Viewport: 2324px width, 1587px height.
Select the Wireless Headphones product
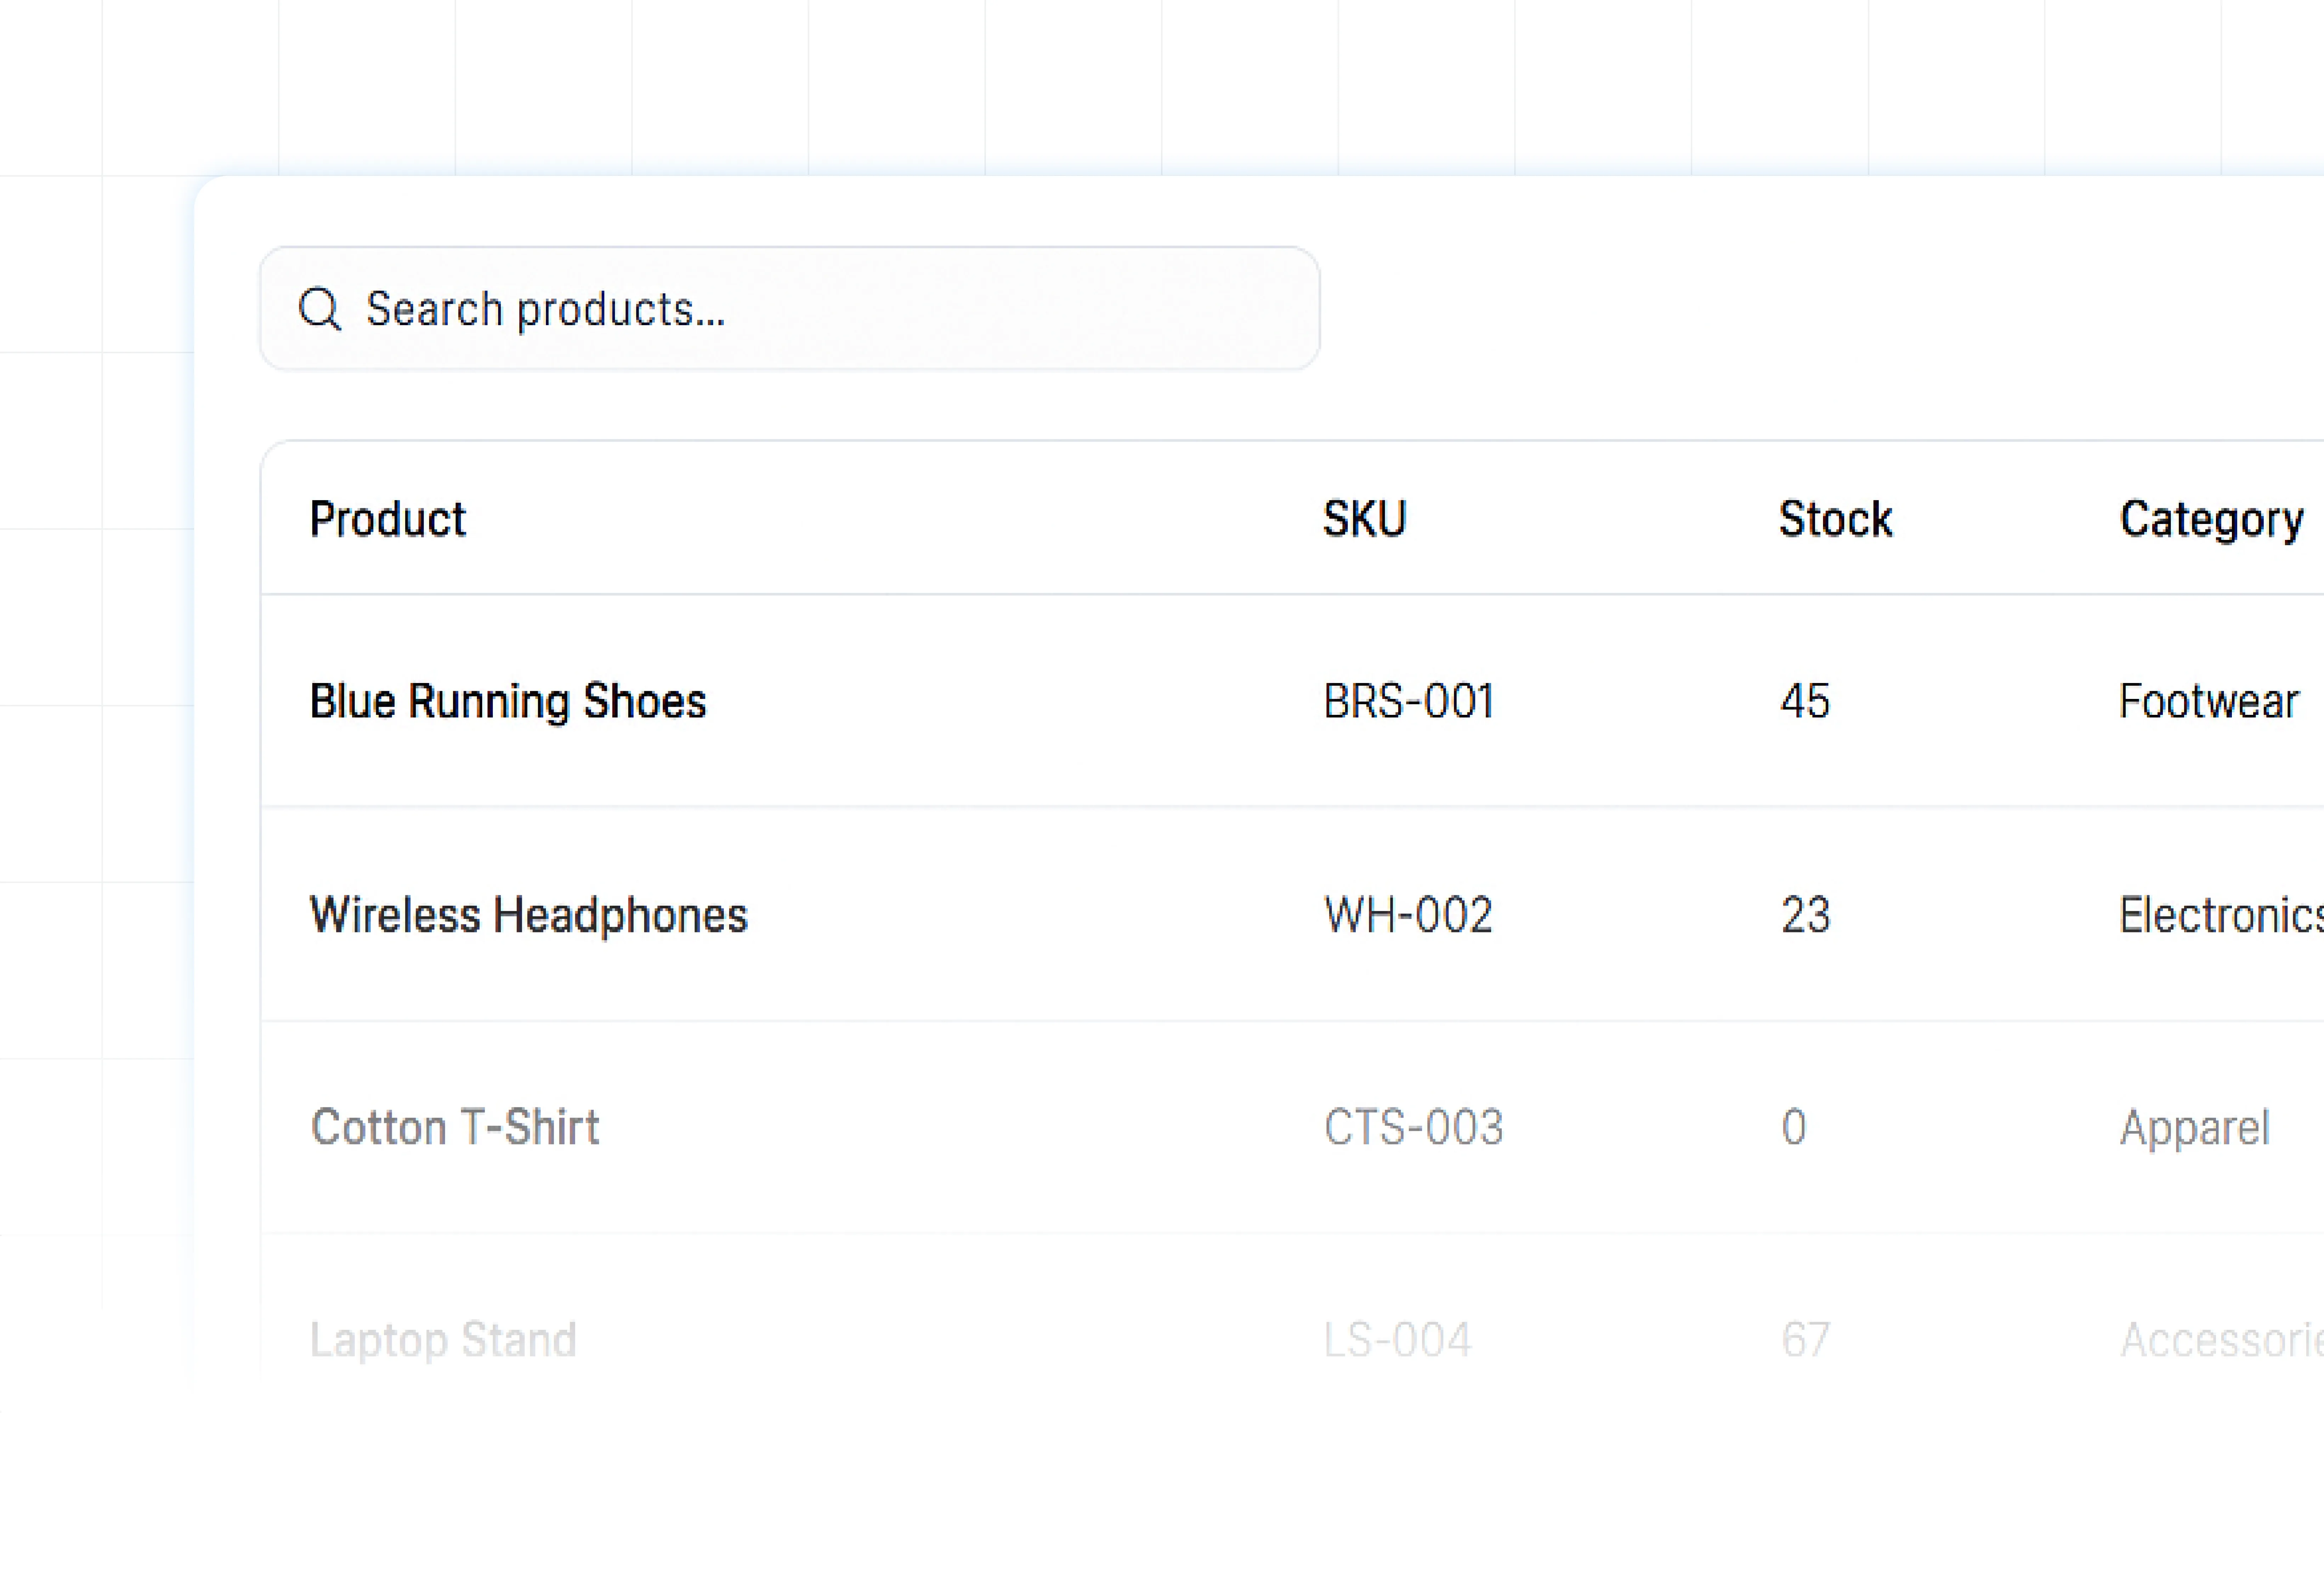[x=528, y=915]
